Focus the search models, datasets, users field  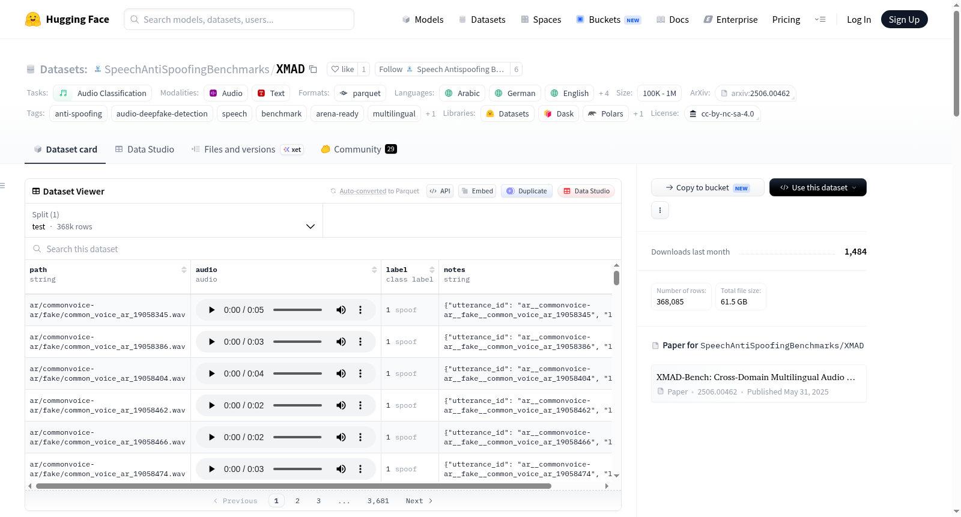point(239,19)
